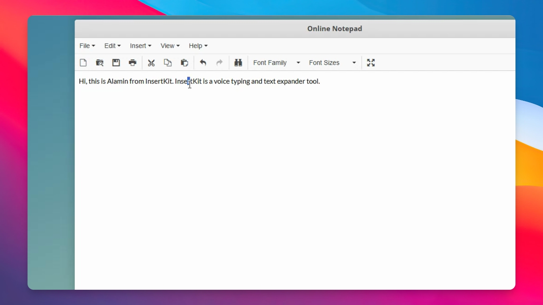The image size is (543, 305).
Task: Open find and replace with the binoculars icon
Action: coord(238,63)
